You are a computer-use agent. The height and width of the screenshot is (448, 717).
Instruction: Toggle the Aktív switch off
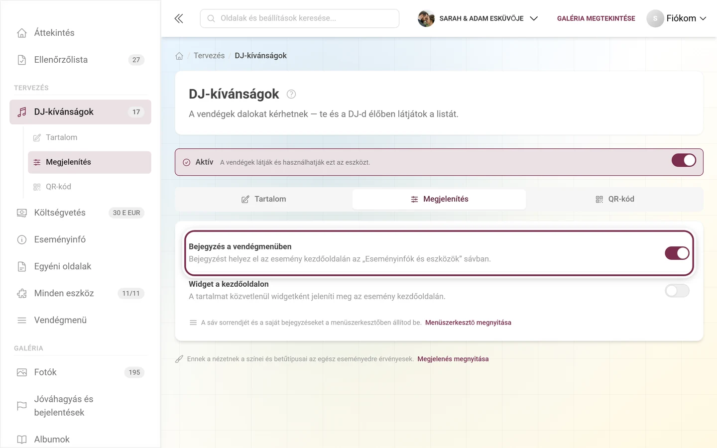point(684,160)
